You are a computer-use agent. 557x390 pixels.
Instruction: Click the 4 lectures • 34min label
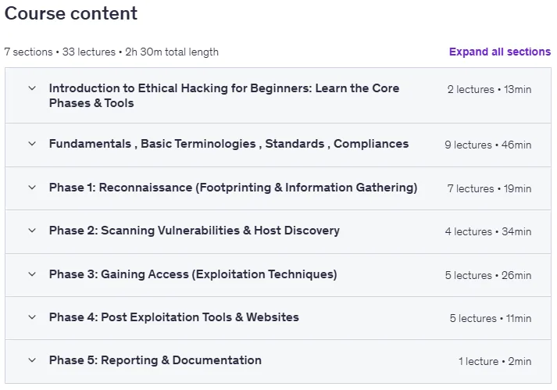pos(488,231)
